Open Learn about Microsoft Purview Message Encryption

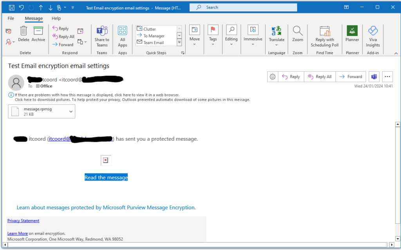[x=106, y=208]
